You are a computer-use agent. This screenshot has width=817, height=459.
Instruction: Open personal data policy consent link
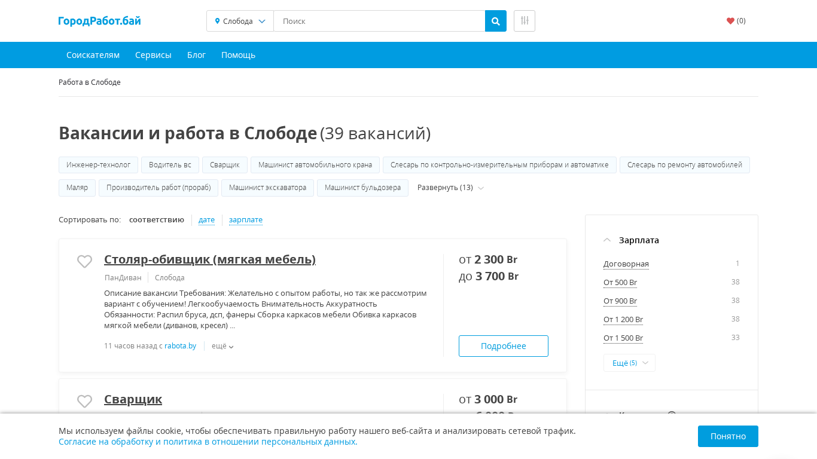click(208, 442)
